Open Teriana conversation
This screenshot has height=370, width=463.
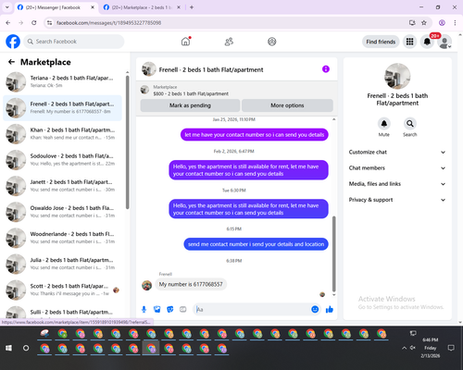click(62, 82)
